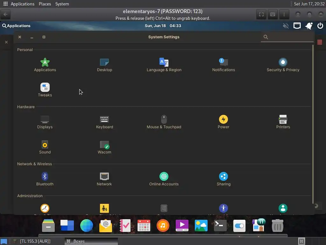Screen dimensions: 326x245
Task: Open Wacom settings
Action: pyautogui.click(x=104, y=145)
